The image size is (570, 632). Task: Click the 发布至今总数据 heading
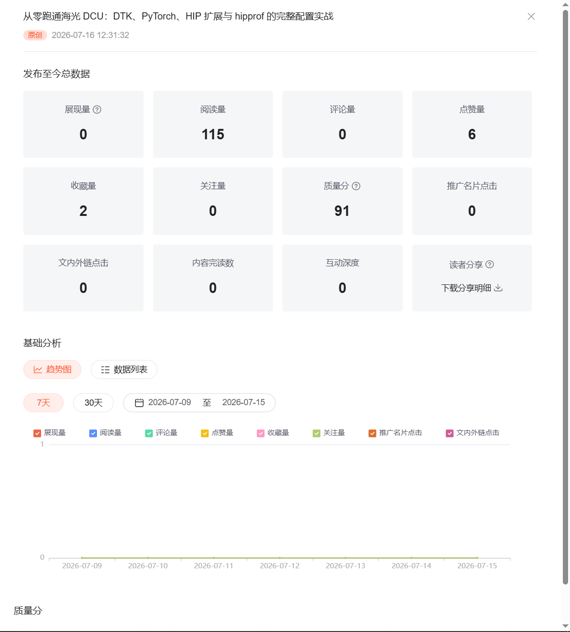coord(57,74)
